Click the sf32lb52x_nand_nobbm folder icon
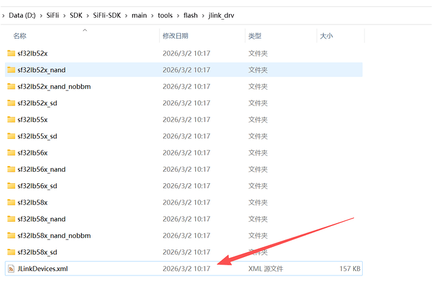 11,87
